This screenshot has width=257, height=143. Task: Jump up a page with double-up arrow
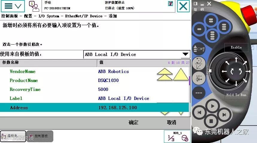(165, 74)
